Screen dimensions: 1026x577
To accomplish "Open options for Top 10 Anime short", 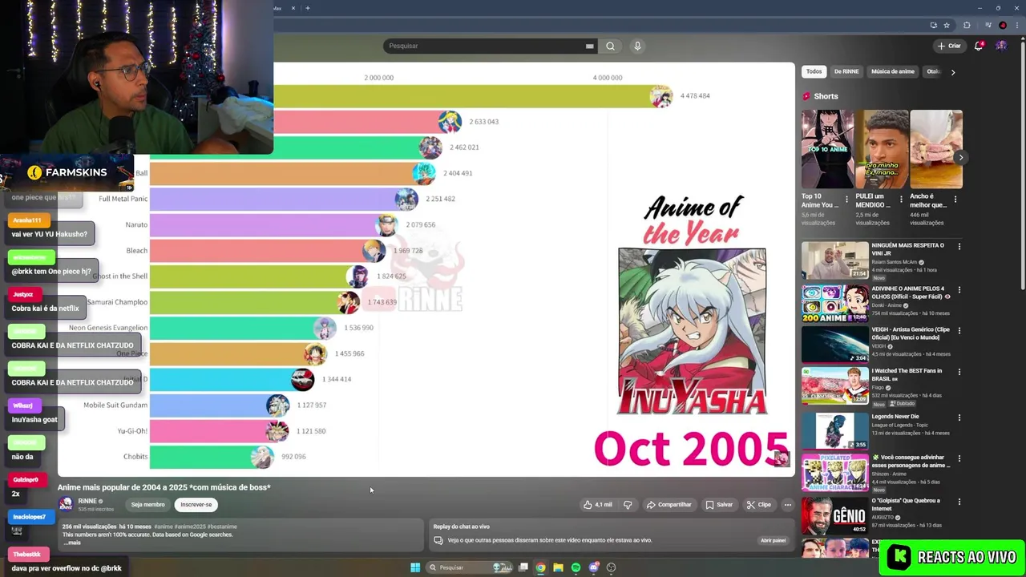I will click(847, 199).
